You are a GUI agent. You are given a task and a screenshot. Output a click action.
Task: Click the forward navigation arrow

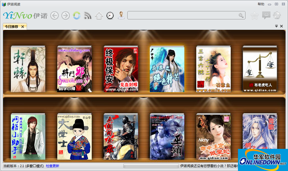[66, 15]
